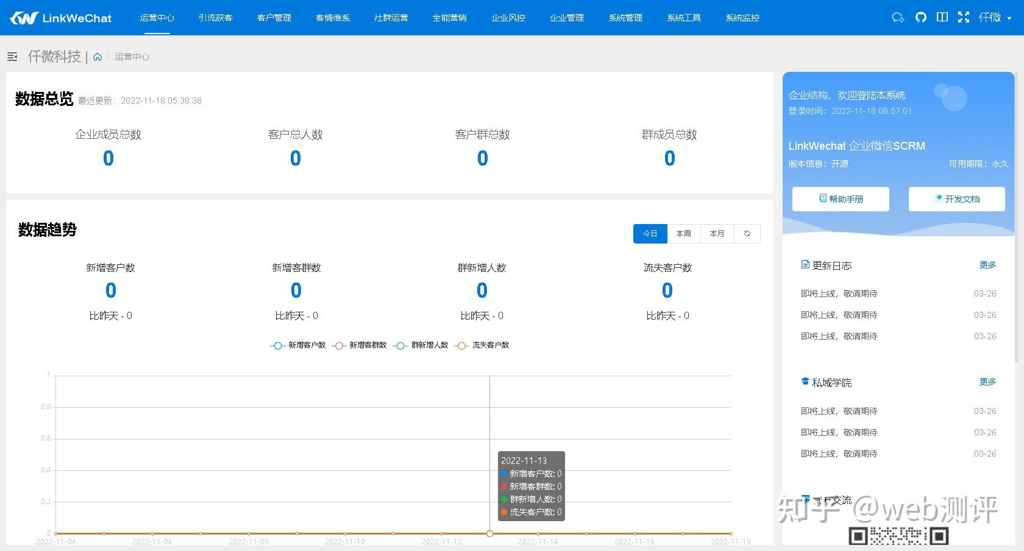Click 更多 next to 更新日志
Screen dimensions: 1024x551
987,264
